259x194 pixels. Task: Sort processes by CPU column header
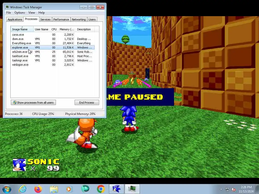point(54,29)
